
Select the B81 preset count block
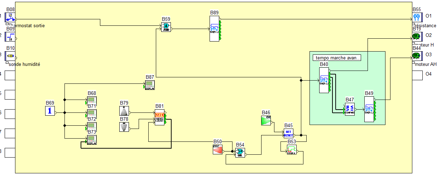pyautogui.click(x=159, y=117)
